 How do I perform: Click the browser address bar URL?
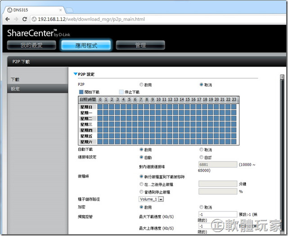coord(90,19)
